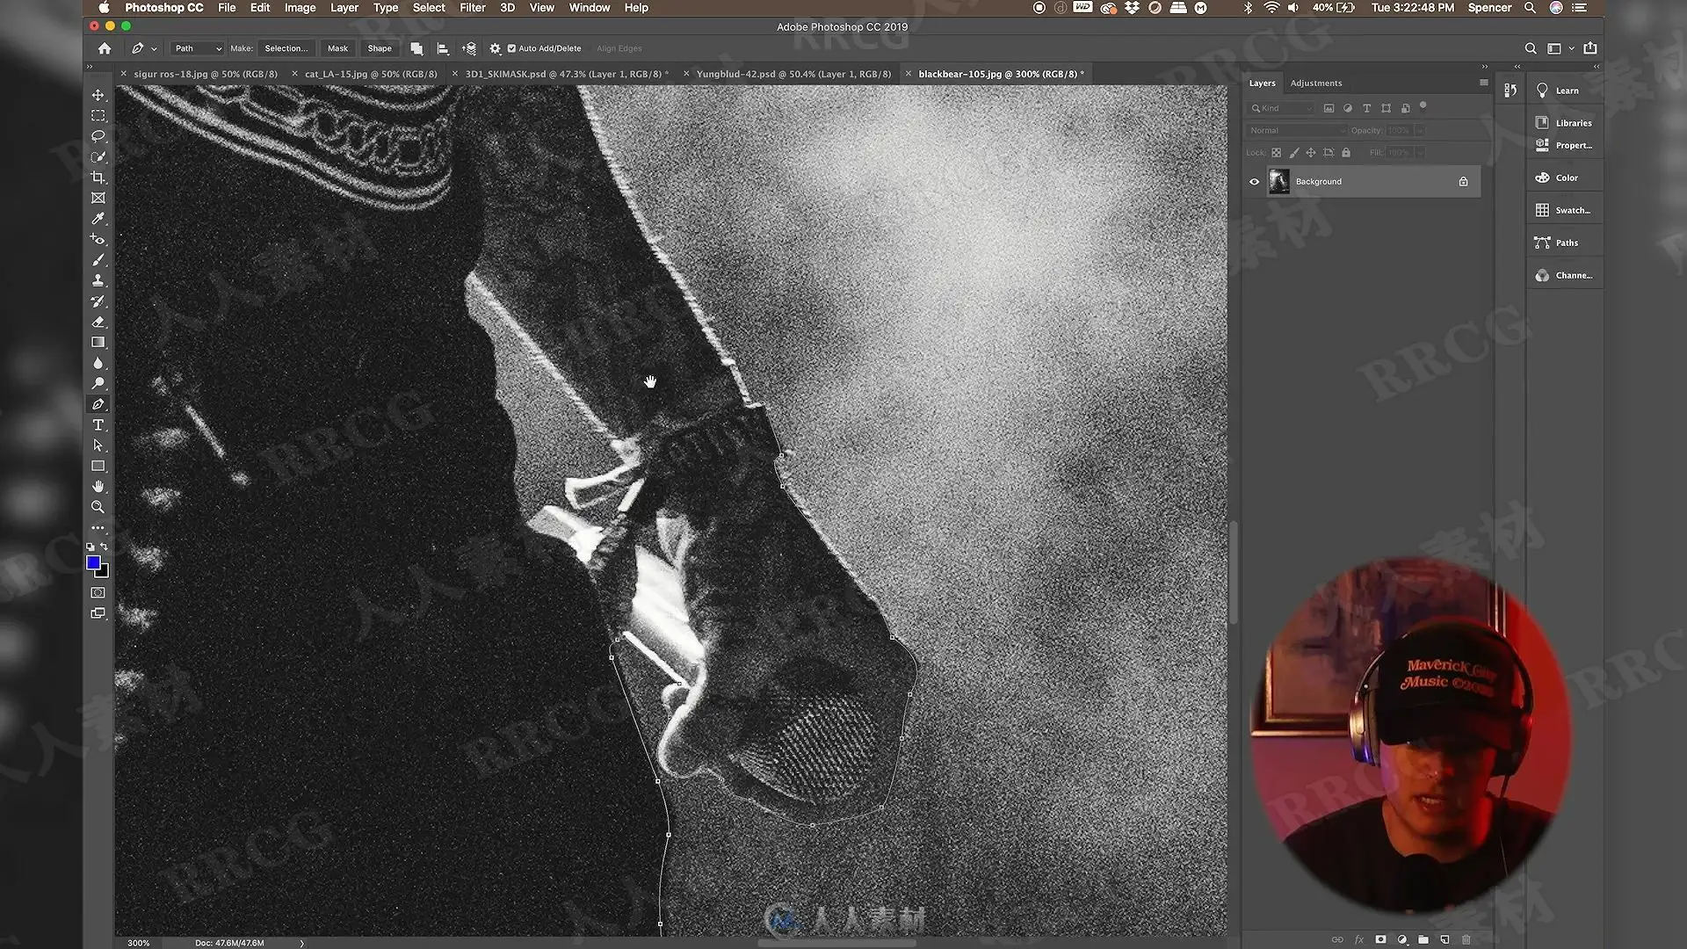
Task: Open path alignment icon in options bar
Action: pos(443,48)
